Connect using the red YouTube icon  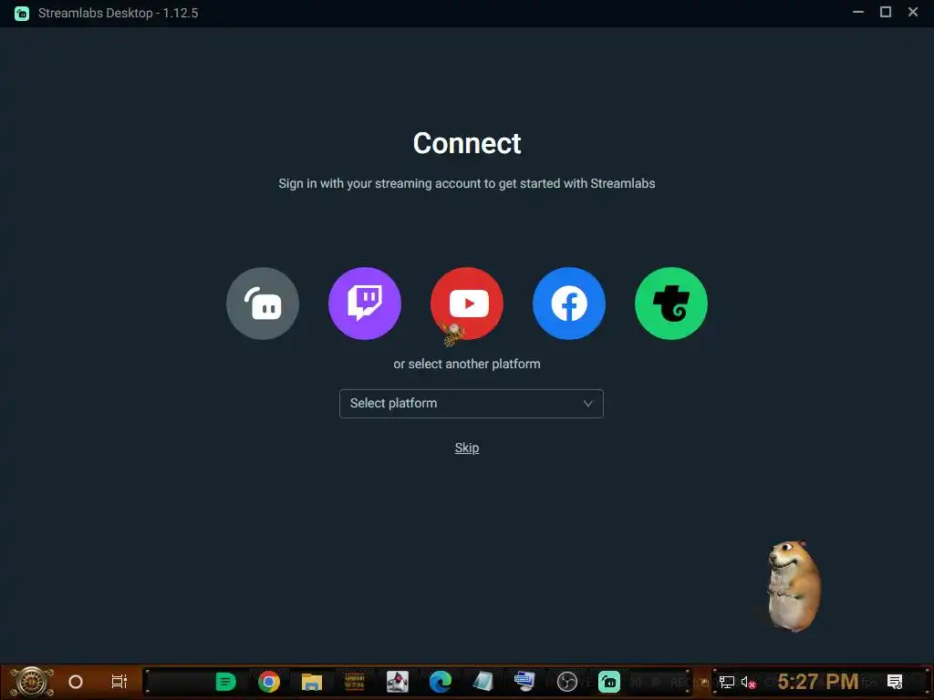467,304
